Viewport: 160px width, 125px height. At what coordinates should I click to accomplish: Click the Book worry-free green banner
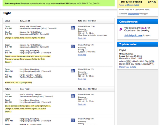pos(59,4)
